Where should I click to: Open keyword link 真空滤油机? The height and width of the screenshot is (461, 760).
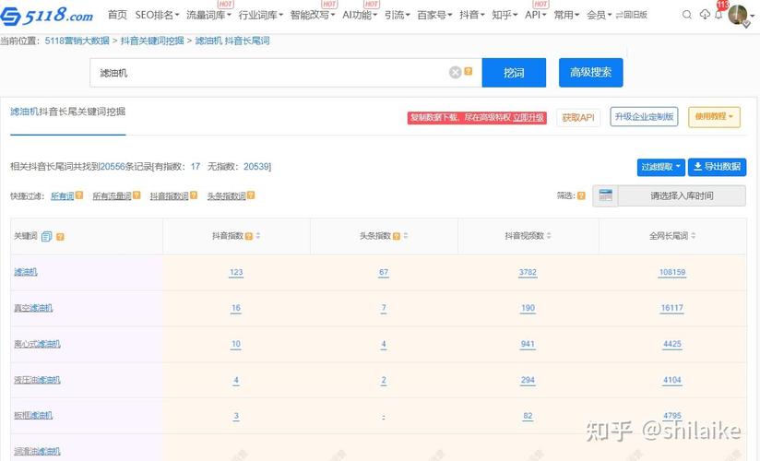pos(33,308)
